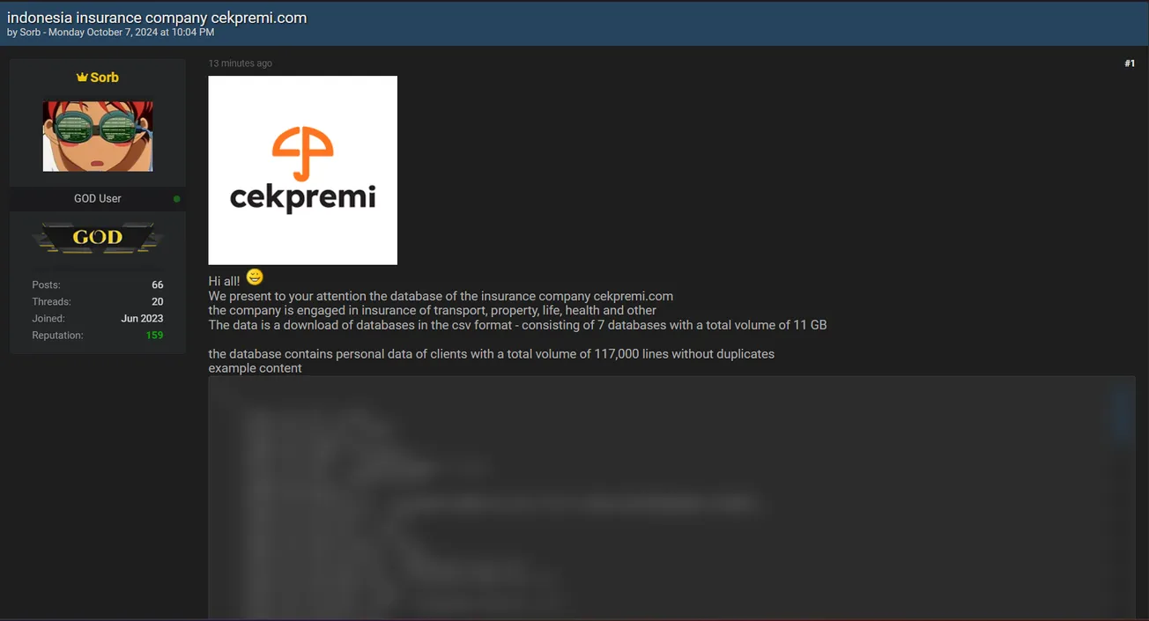Viewport: 1149px width, 621px height.
Task: Open the reputation score 159
Action: coord(154,336)
